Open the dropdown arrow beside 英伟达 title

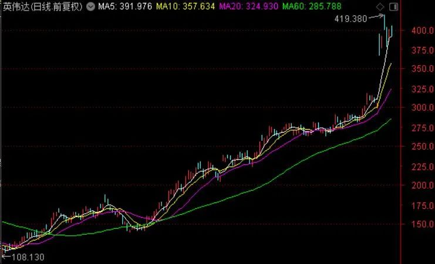coord(90,6)
